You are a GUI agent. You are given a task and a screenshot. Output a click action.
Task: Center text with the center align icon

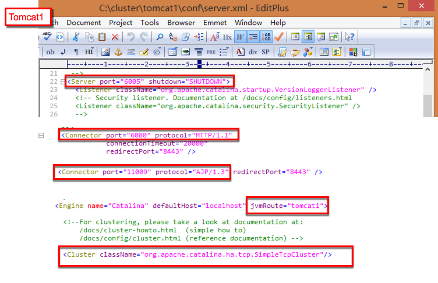coord(199,52)
